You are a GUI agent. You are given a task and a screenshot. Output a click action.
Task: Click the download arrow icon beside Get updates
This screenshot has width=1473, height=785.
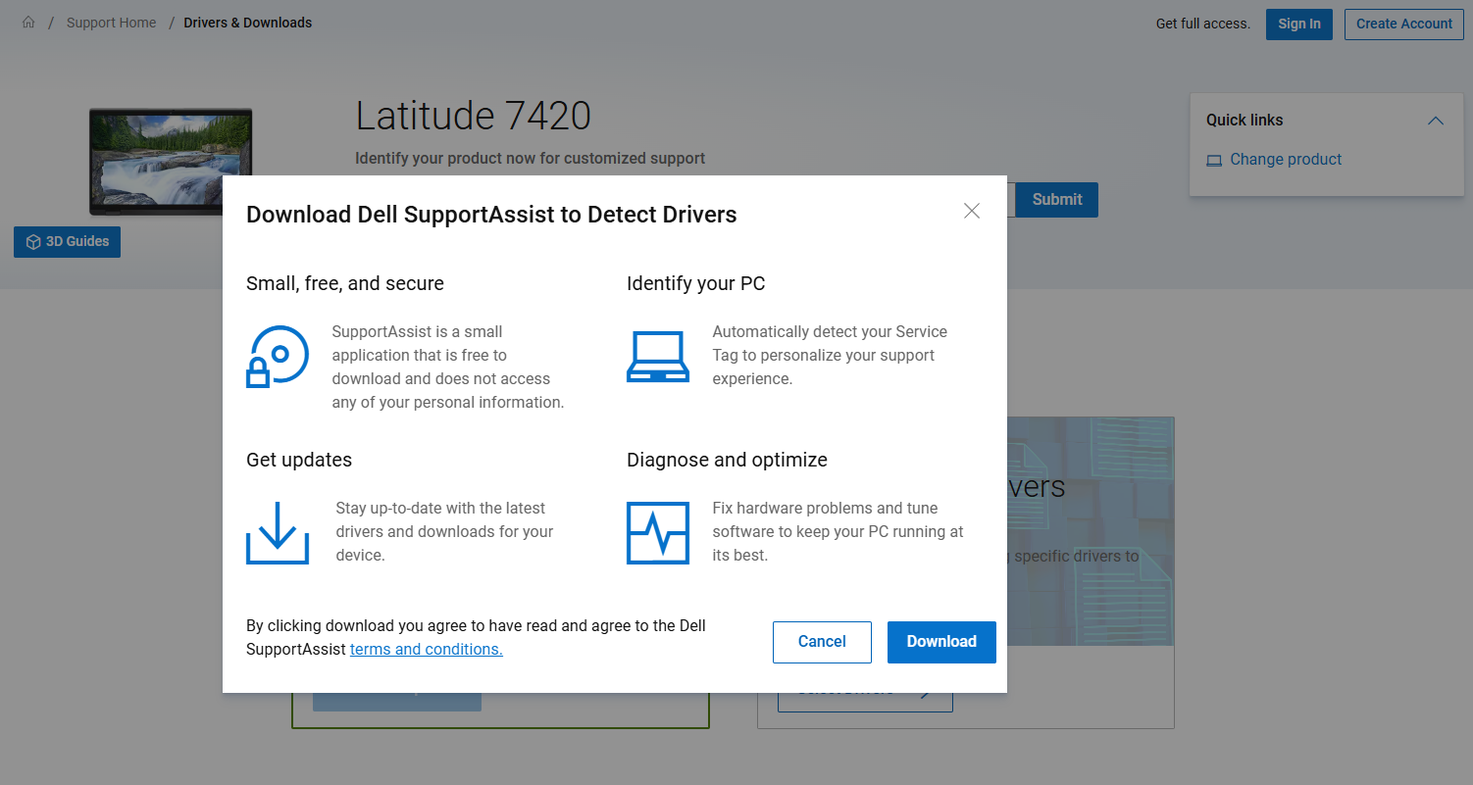(x=278, y=532)
